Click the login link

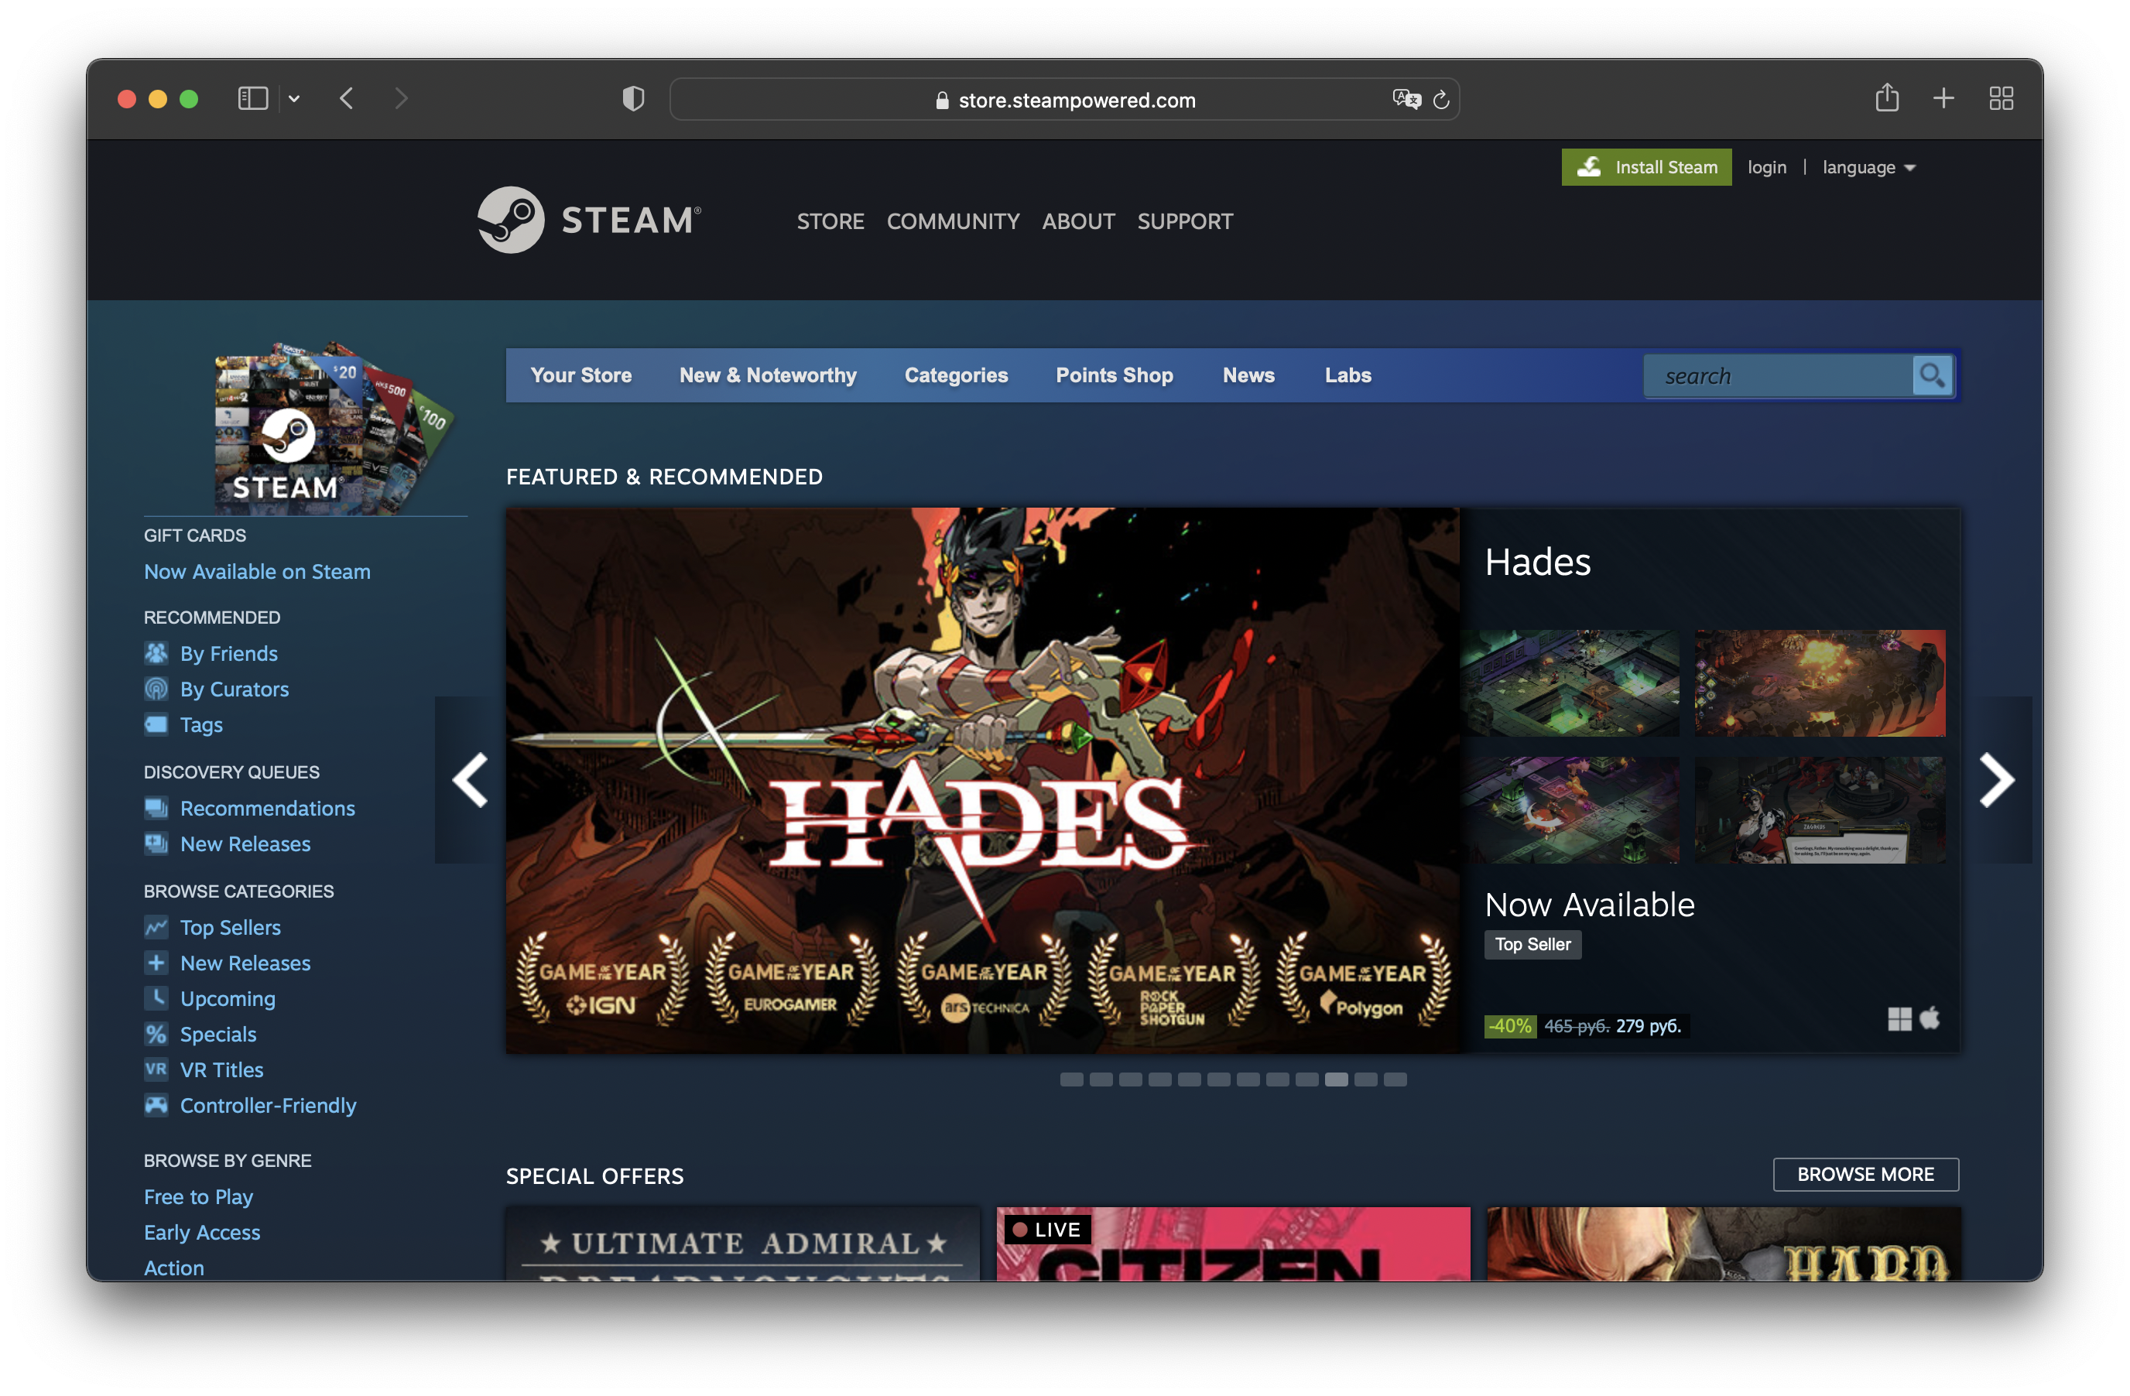coord(1767,166)
